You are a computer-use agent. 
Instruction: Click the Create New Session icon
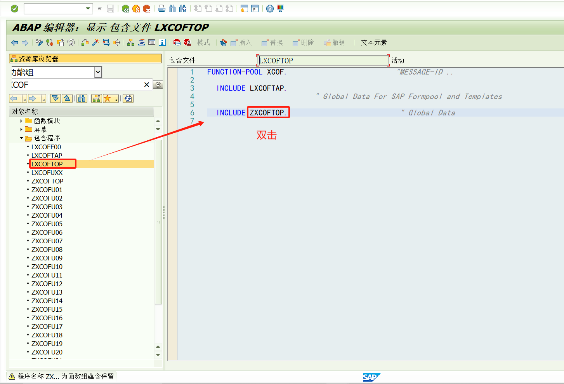click(x=244, y=9)
